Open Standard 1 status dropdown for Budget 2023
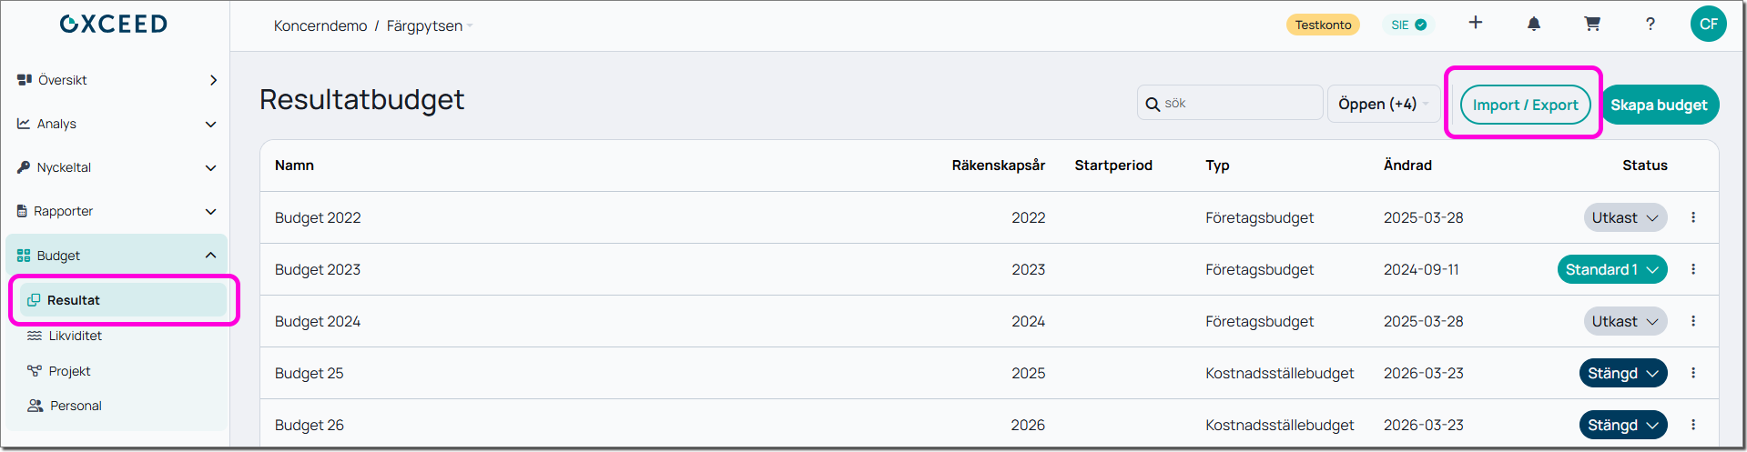Screen dimensions: 1747x452 (x=1611, y=269)
